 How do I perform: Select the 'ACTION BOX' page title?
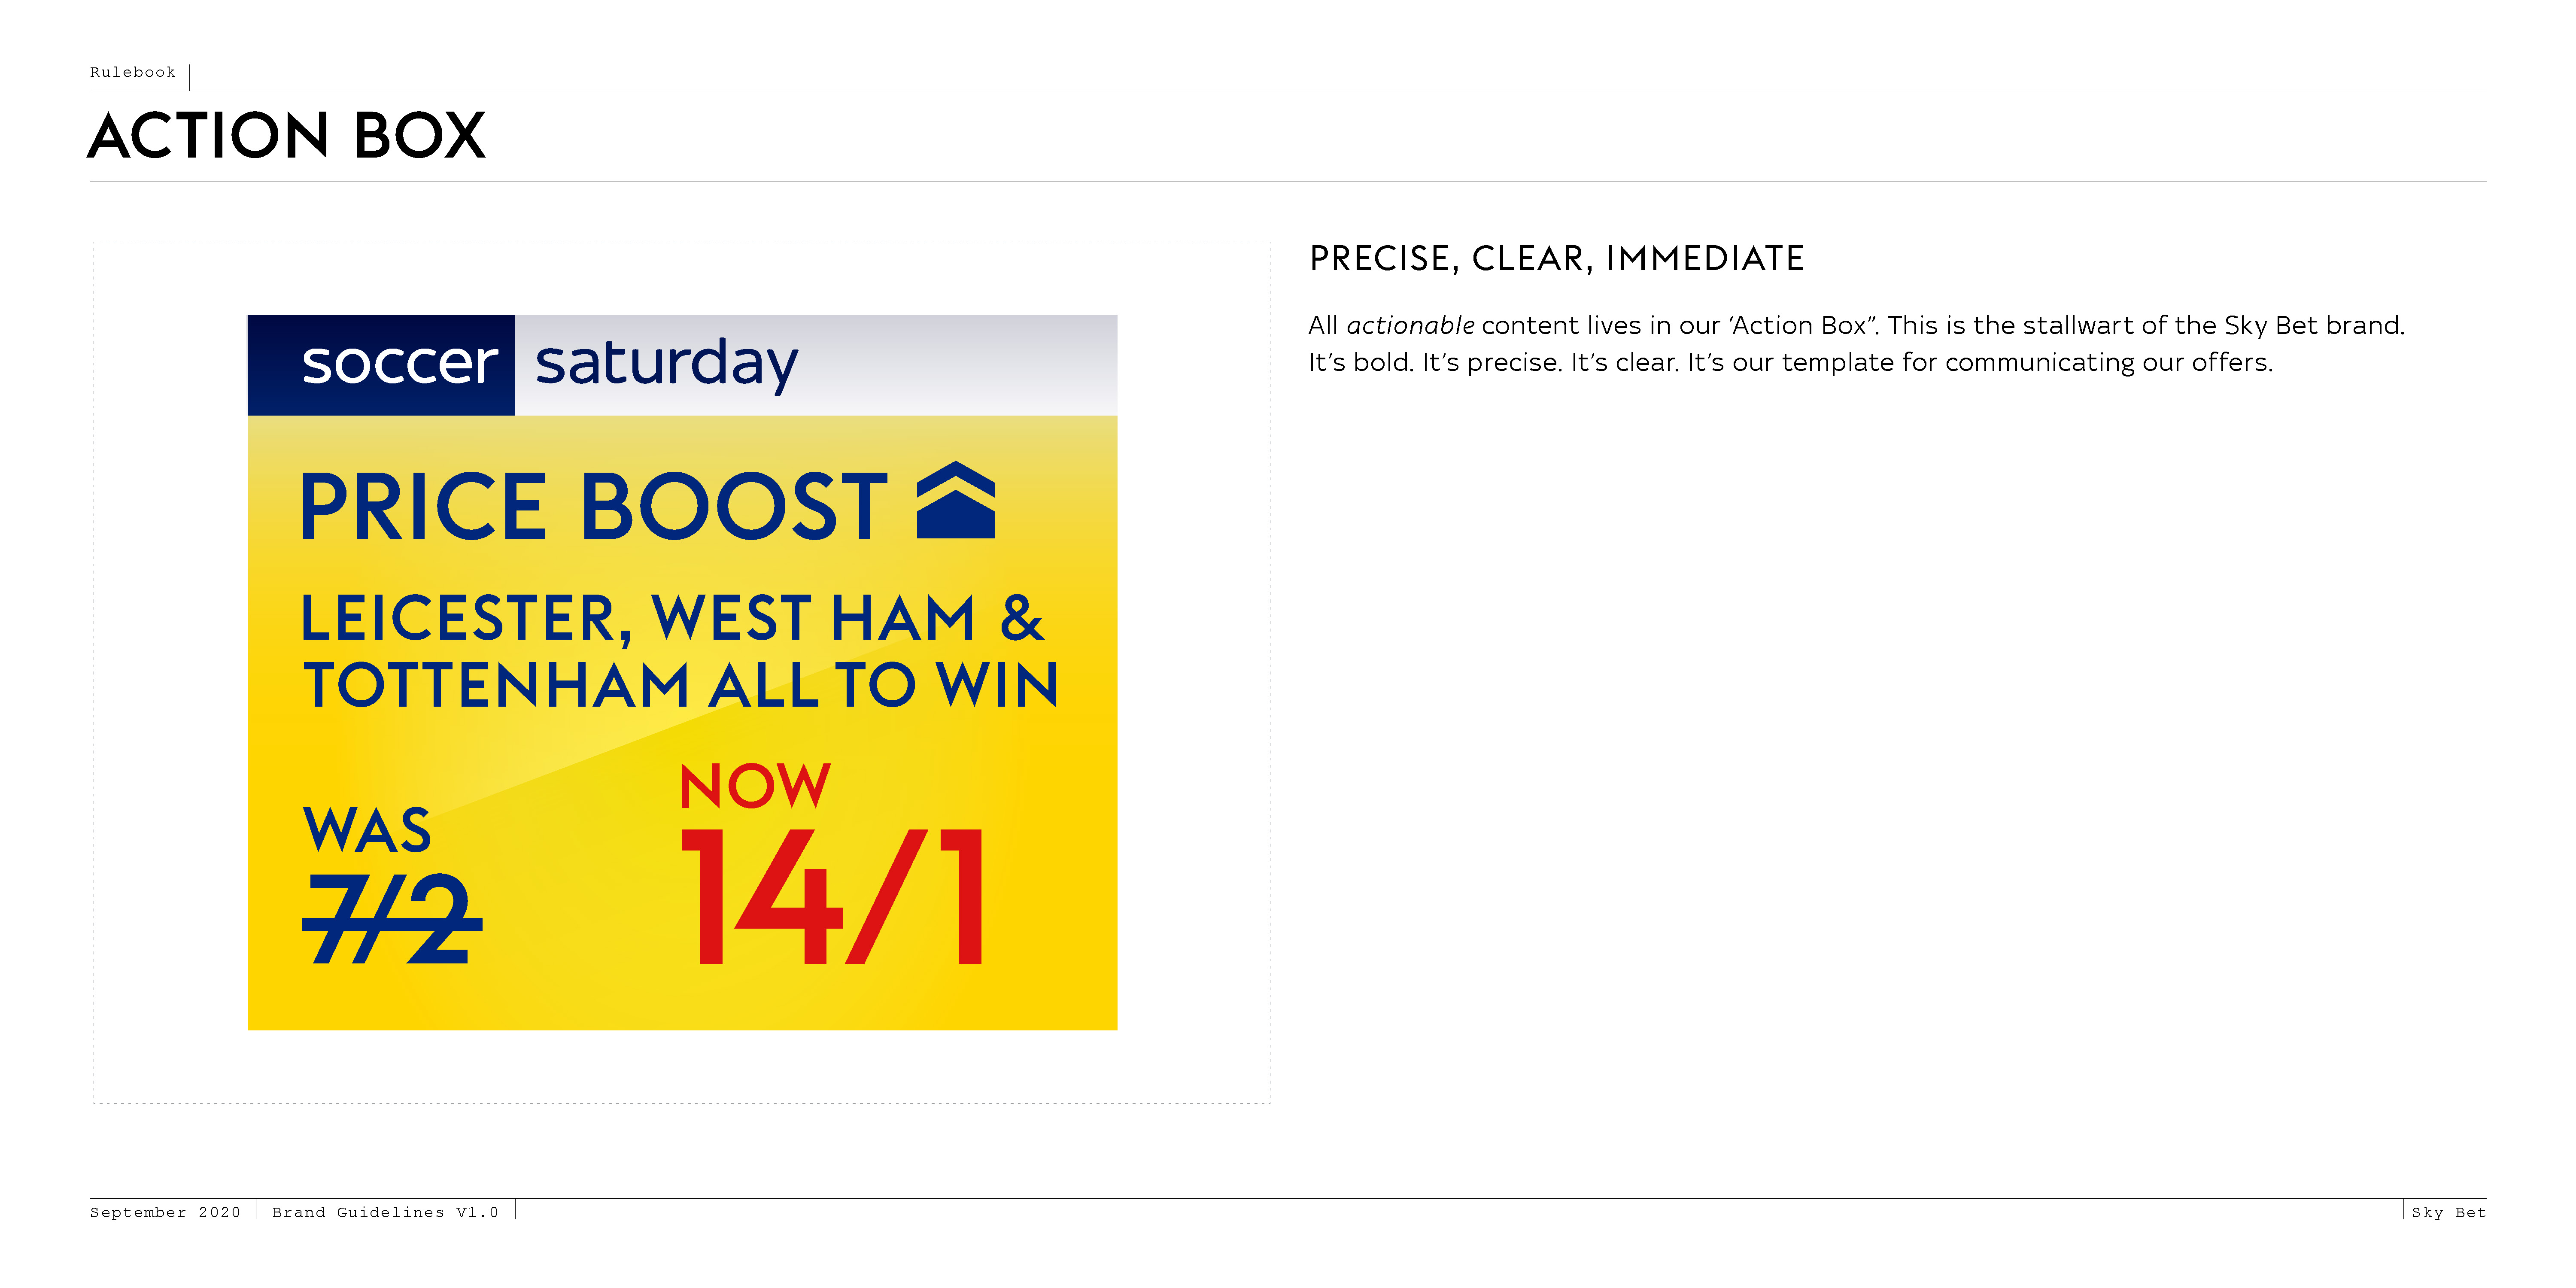pos(287,136)
